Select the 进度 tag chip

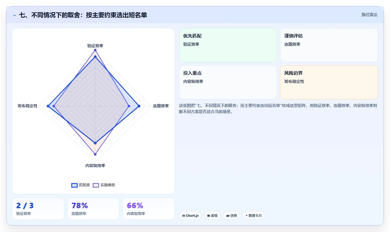(232, 216)
